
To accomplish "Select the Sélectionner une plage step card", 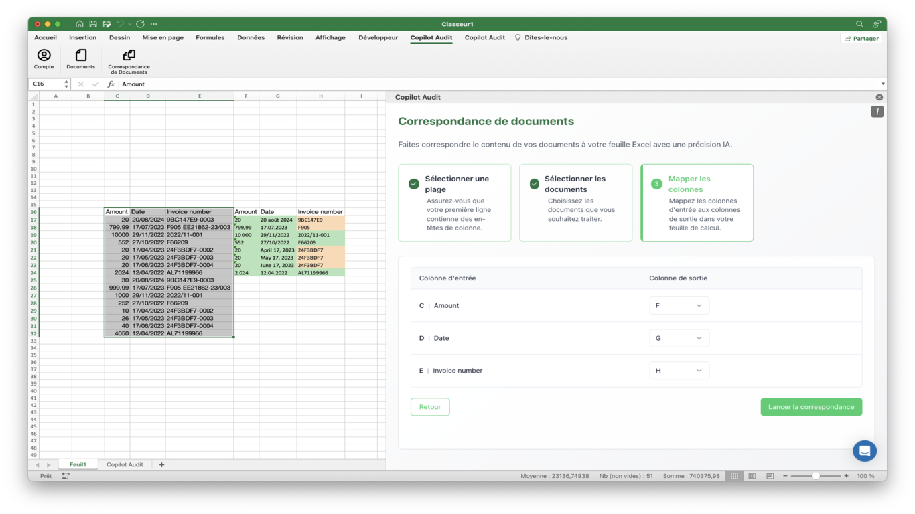I will [x=455, y=203].
